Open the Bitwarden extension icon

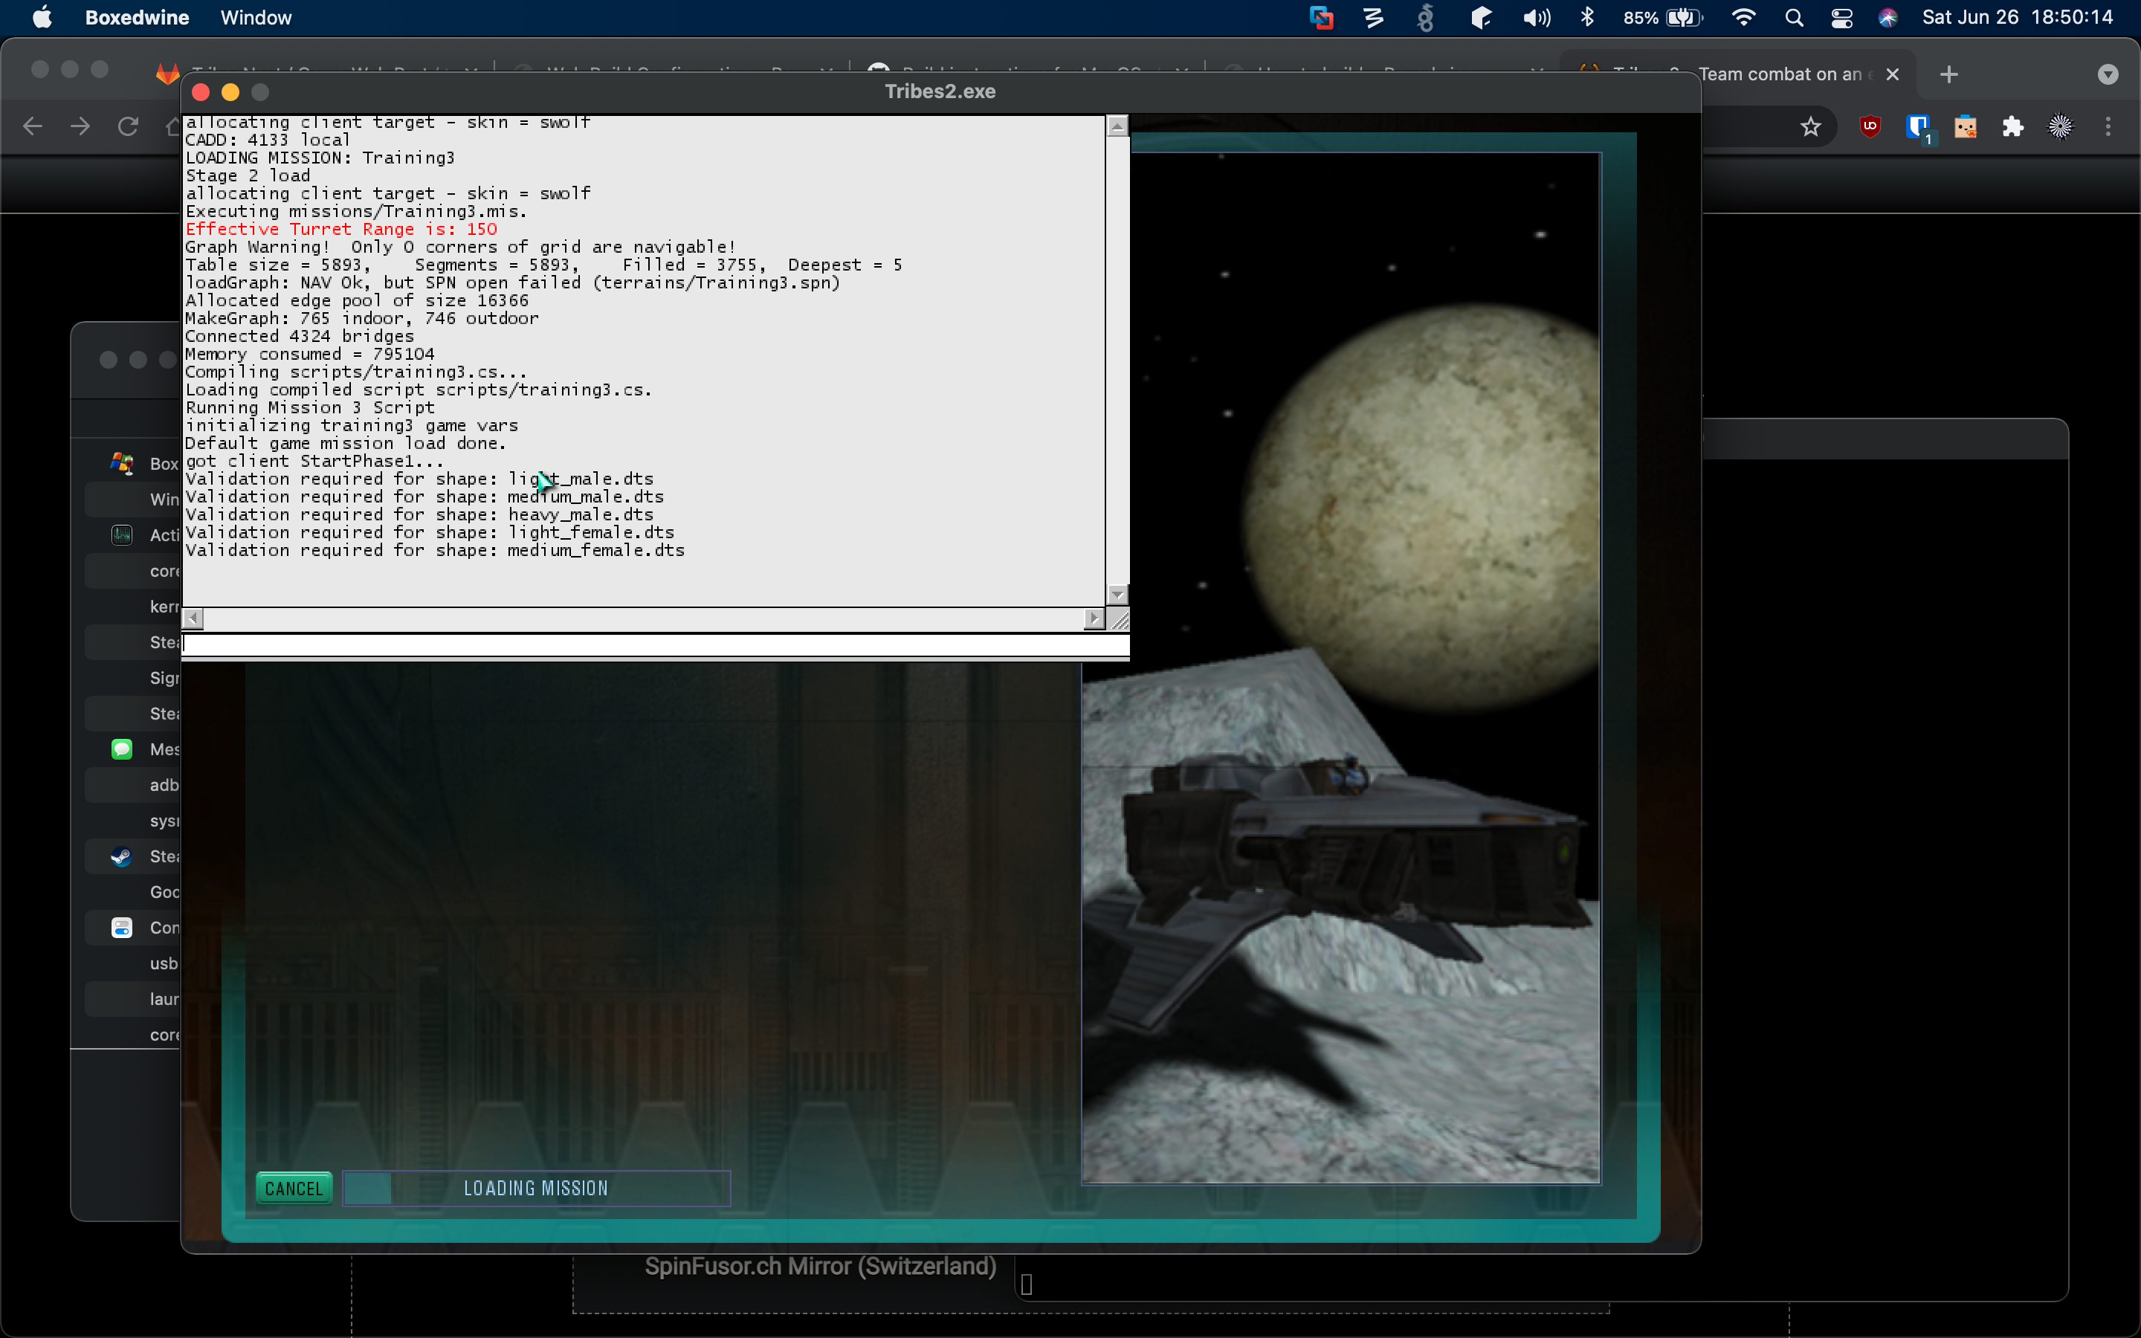[x=1918, y=129]
